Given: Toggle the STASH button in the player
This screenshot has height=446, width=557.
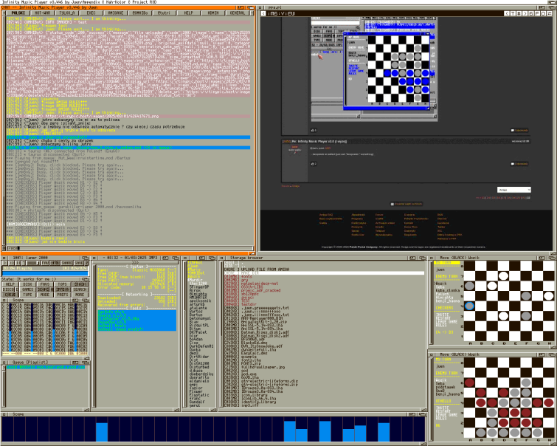Looking at the screenshot, I should [80, 284].
